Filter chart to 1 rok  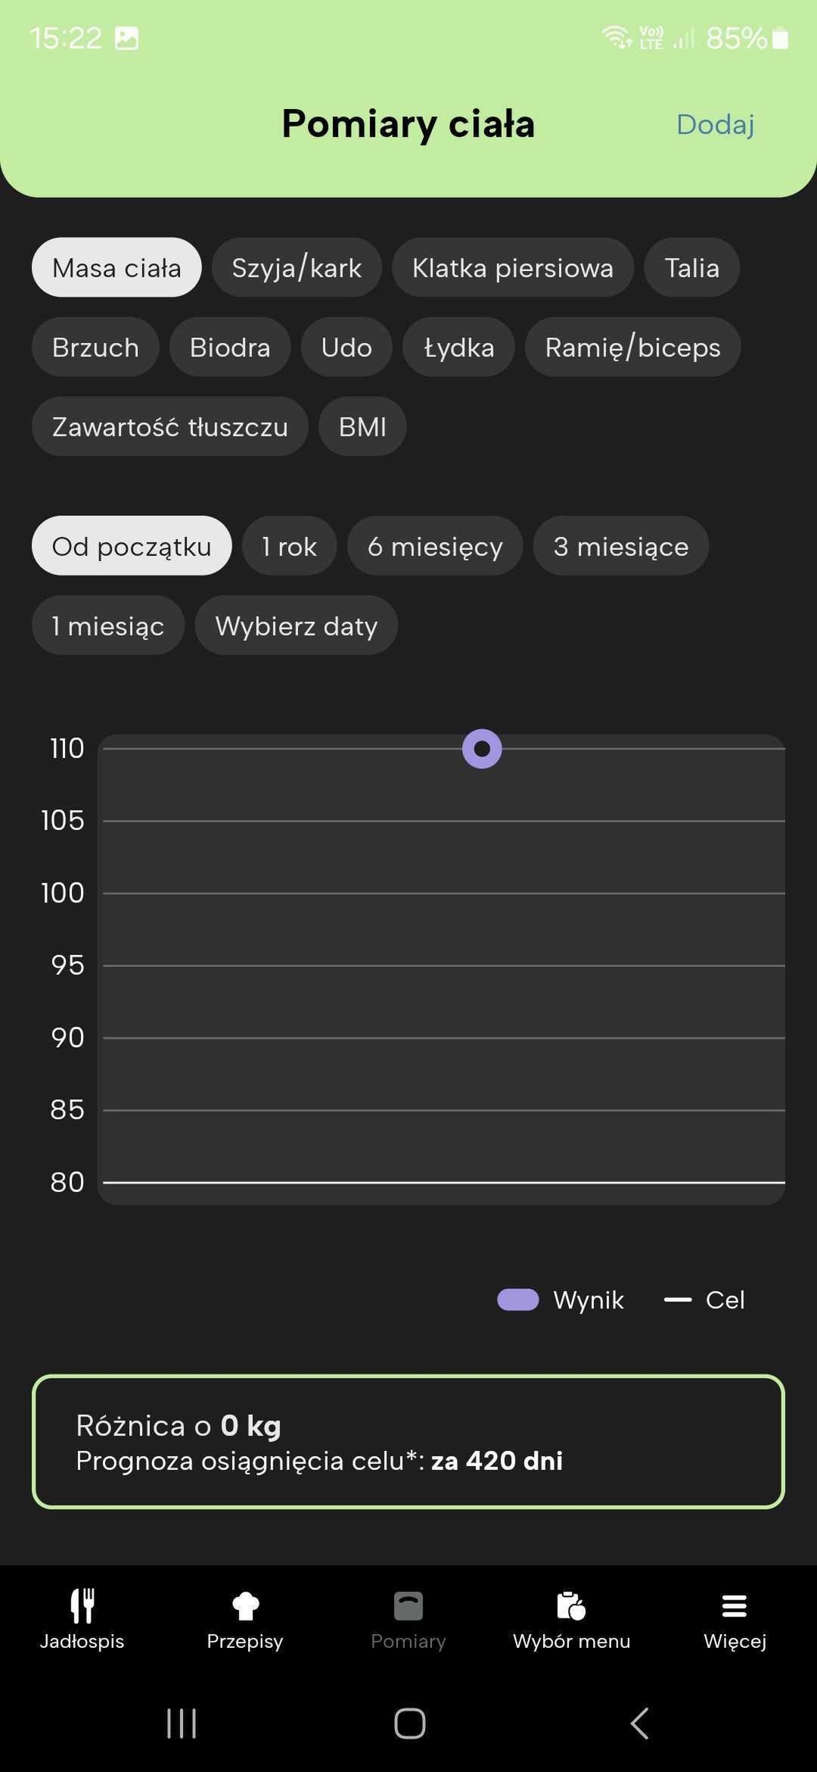pos(289,546)
